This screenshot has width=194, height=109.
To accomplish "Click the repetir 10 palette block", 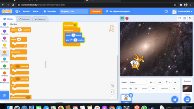I will pyautogui.click(x=18, y=42).
